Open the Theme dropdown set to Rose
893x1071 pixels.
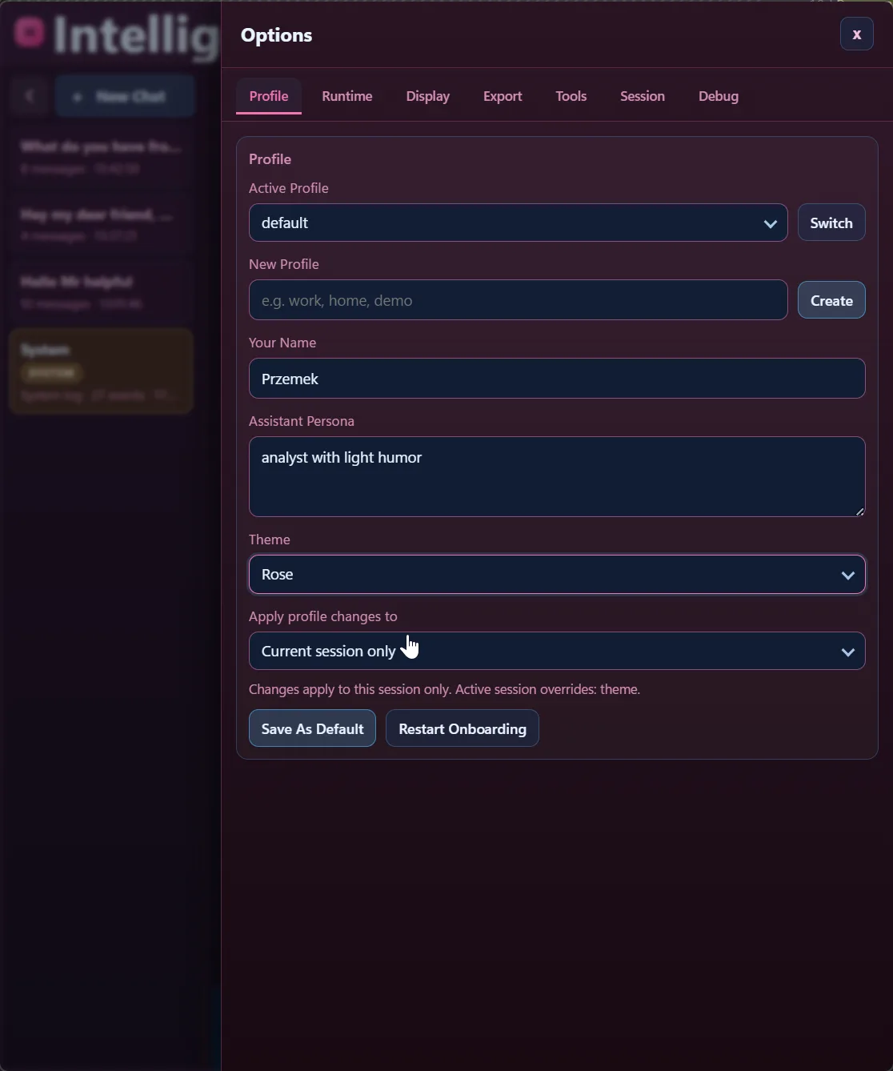[x=557, y=574]
